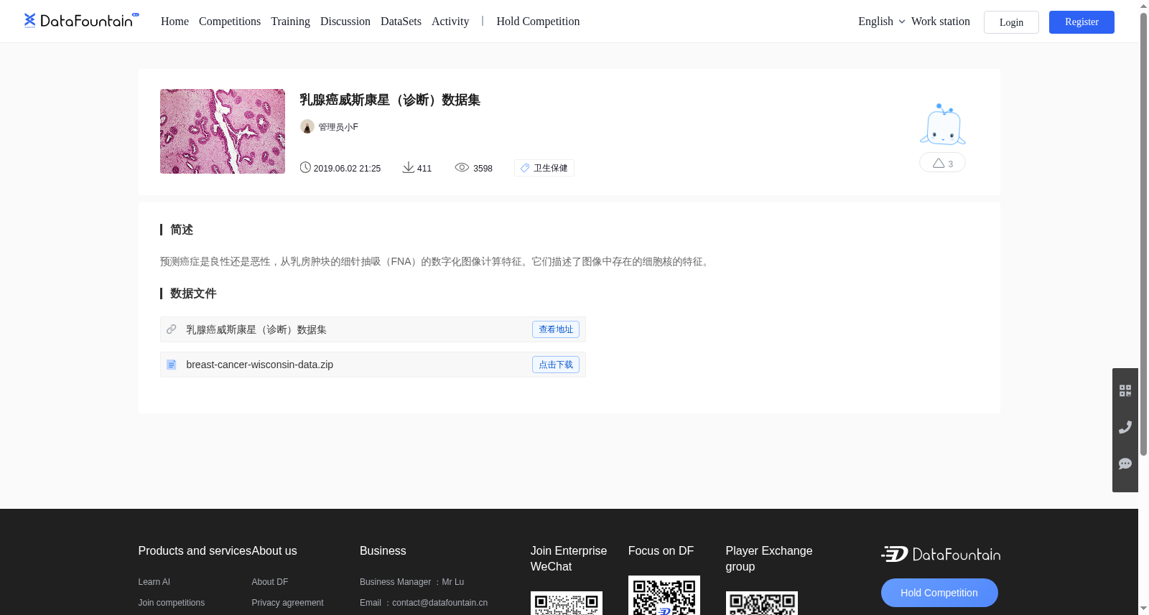Click the Player Exchange group QR code
Image resolution: width=1149 pixels, height=615 pixels.
point(762,604)
